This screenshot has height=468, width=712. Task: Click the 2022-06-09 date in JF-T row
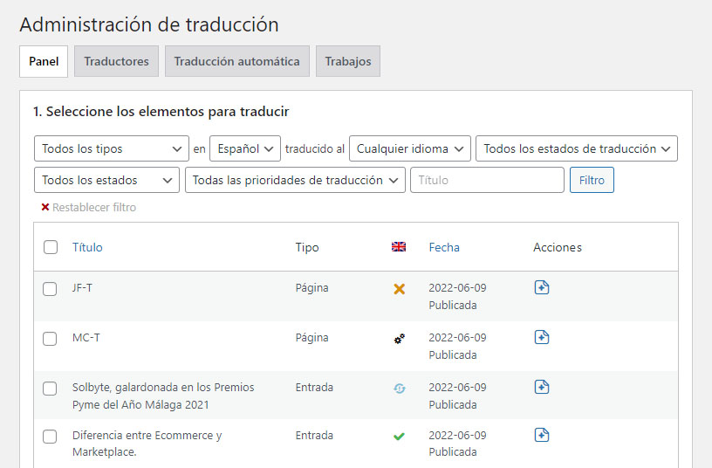coord(457,287)
